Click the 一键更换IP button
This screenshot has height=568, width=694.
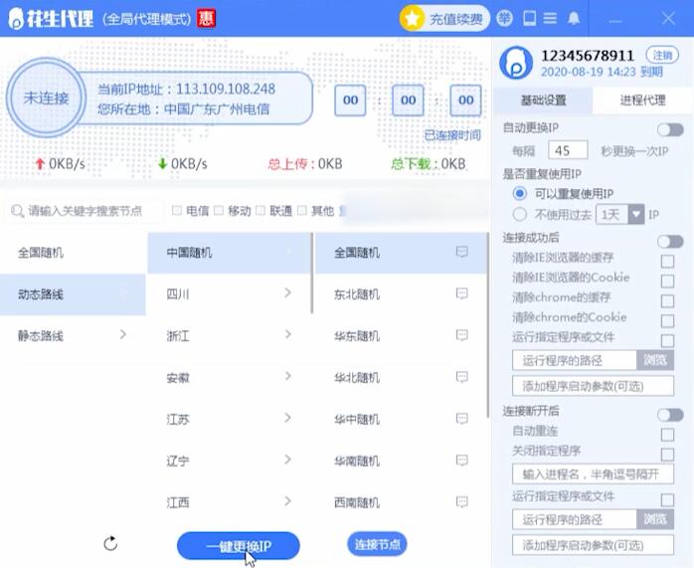(238, 546)
